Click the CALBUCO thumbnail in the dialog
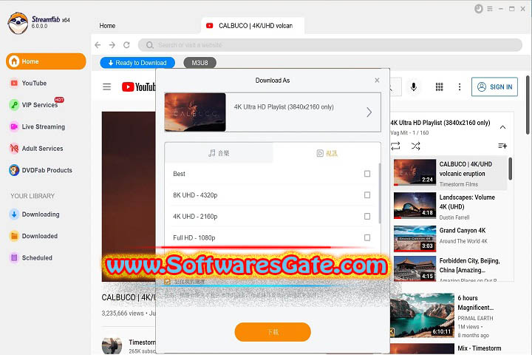The image size is (532, 355). click(x=195, y=112)
